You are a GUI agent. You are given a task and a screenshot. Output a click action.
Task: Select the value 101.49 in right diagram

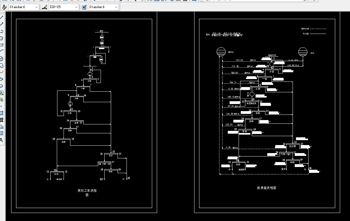[x=239, y=60]
